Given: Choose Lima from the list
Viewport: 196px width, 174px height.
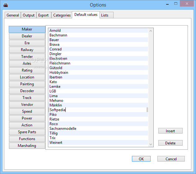Looking at the screenshot, I should click(98, 96).
